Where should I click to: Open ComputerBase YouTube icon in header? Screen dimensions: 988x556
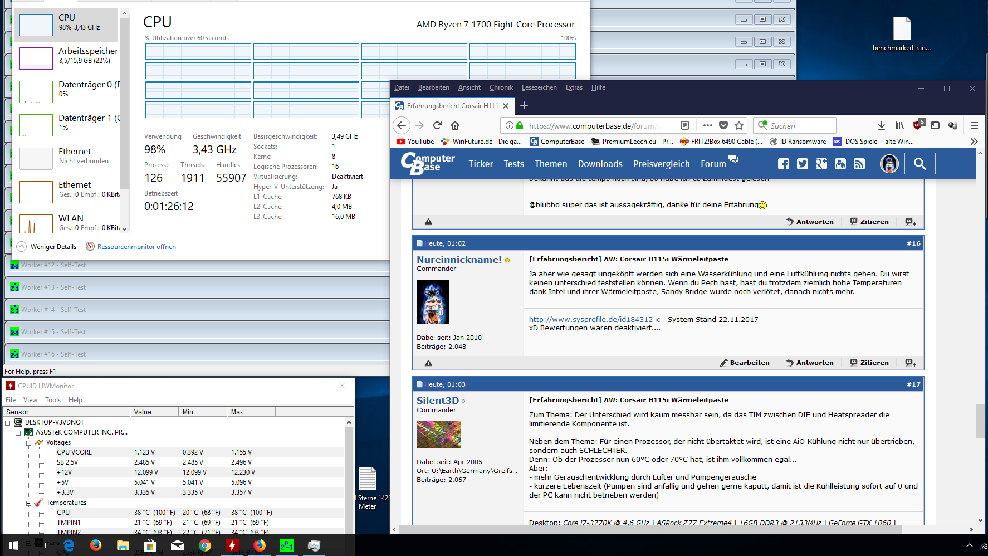840,164
